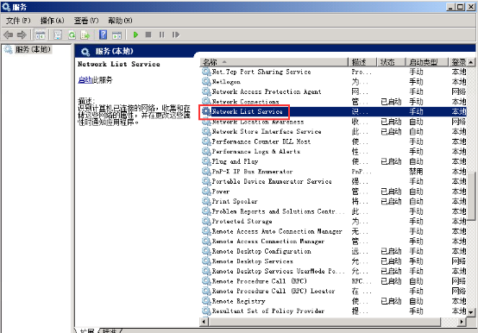Click the horizontal scrollbar right arrow
The image size is (478, 333).
[462, 322]
